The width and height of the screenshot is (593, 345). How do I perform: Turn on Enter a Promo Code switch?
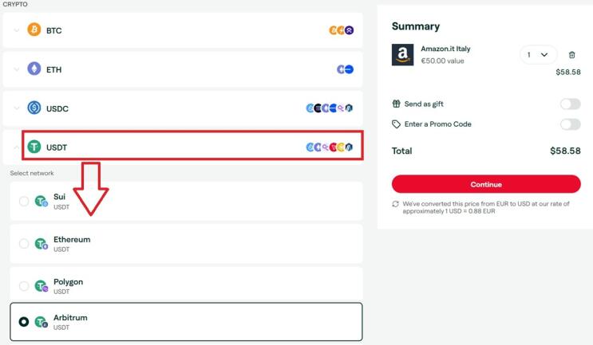[x=571, y=124]
